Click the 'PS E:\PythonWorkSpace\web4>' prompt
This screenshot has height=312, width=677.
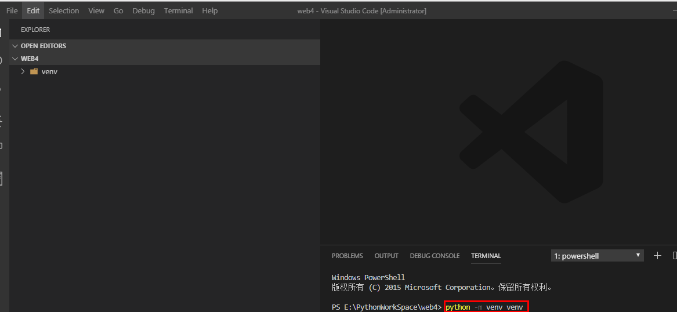tap(387, 307)
